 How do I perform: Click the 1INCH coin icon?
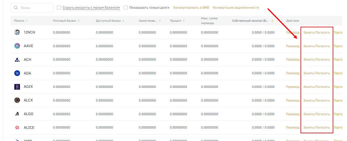point(17,32)
